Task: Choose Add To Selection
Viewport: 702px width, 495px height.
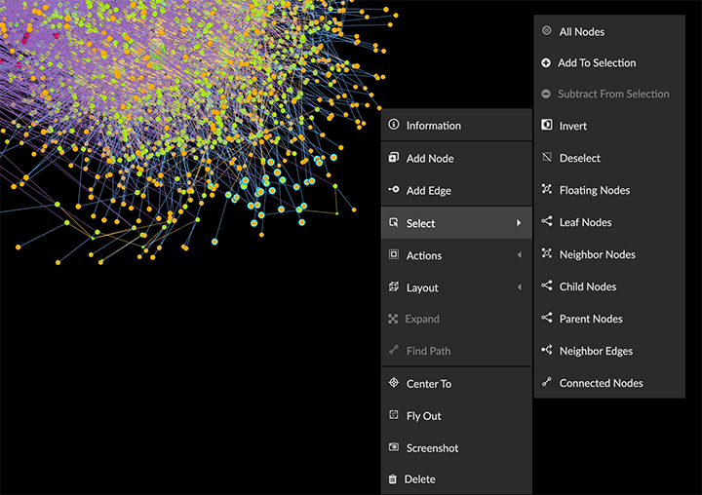Action: tap(596, 63)
